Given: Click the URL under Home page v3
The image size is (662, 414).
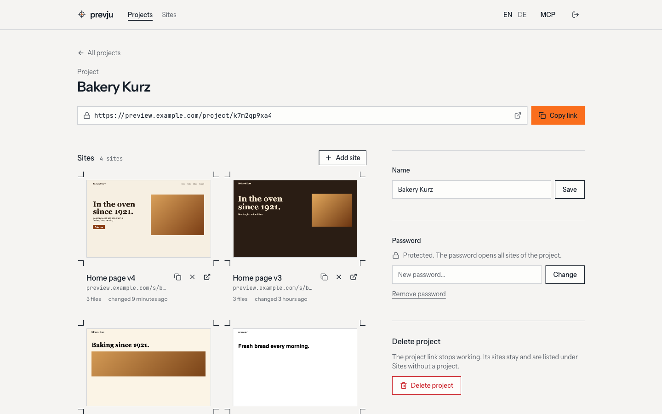Looking at the screenshot, I should click(x=273, y=288).
